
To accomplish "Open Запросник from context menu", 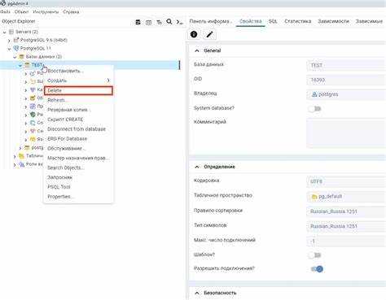I will point(78,177).
